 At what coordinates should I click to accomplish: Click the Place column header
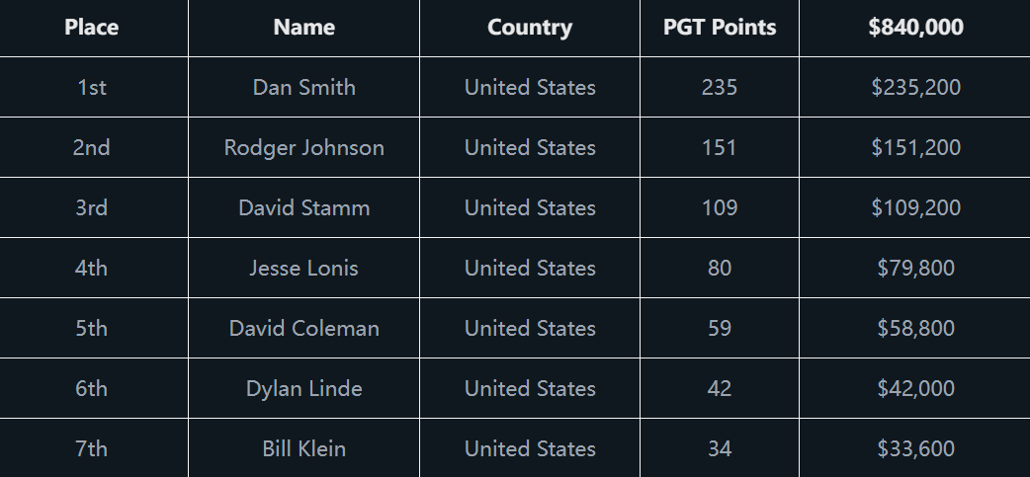click(x=92, y=28)
